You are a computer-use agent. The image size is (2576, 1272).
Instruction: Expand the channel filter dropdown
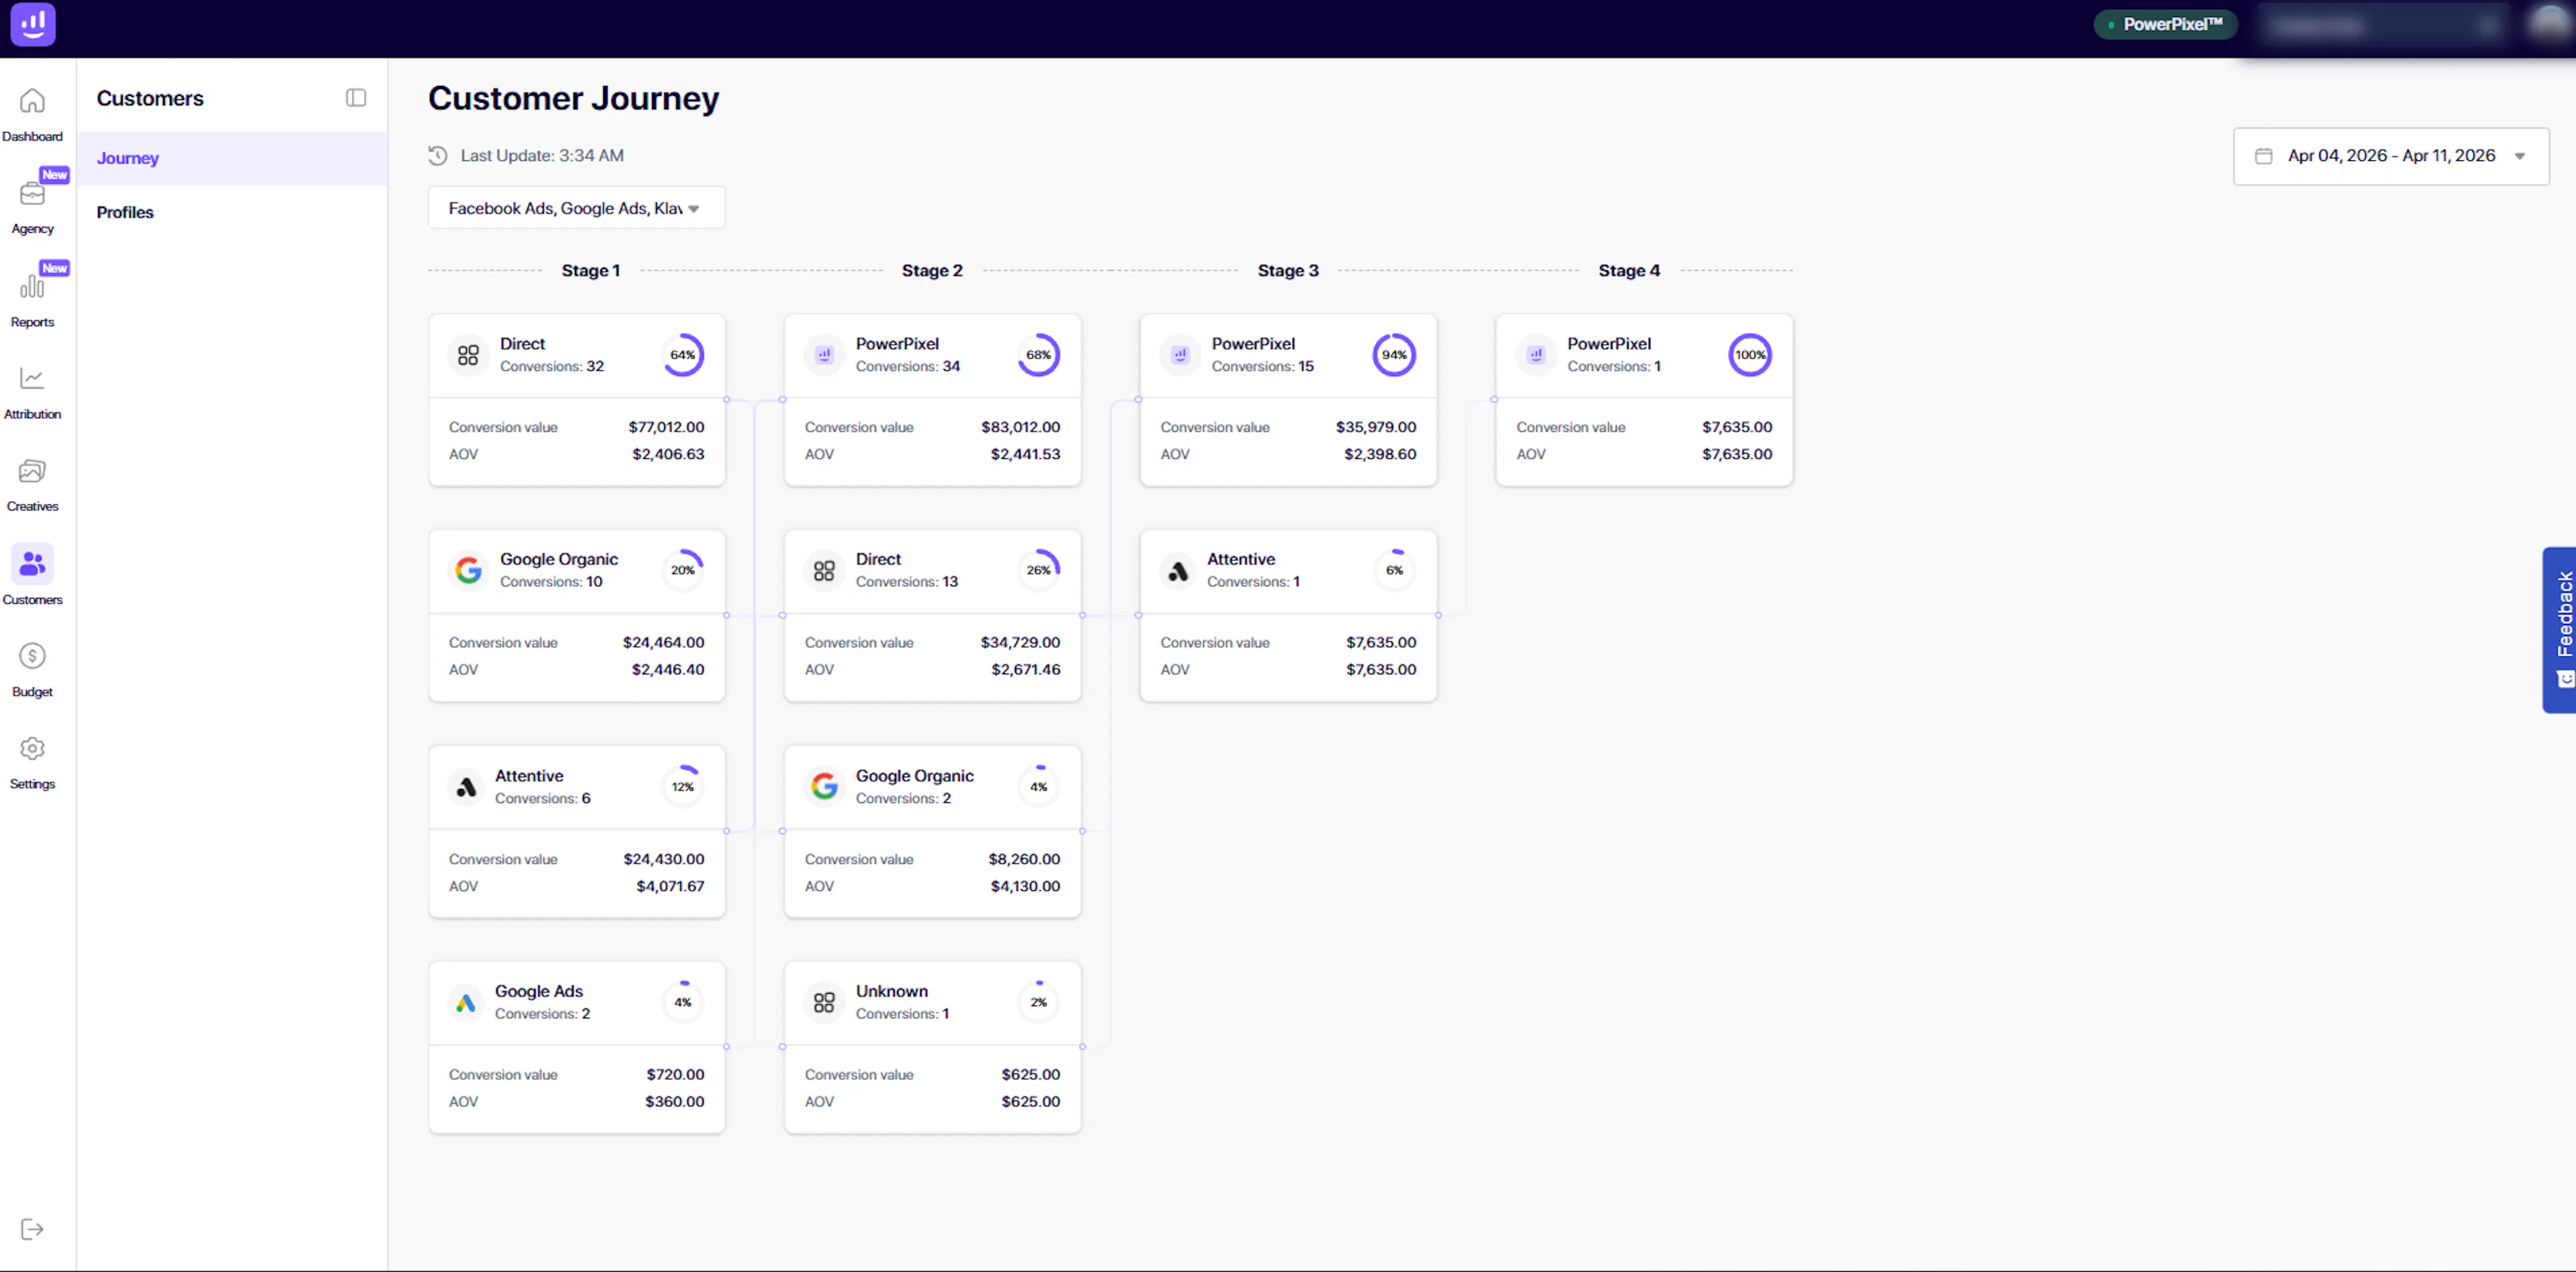click(x=576, y=208)
